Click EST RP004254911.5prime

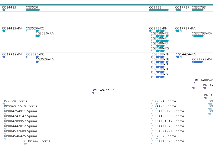tap(21, 111)
